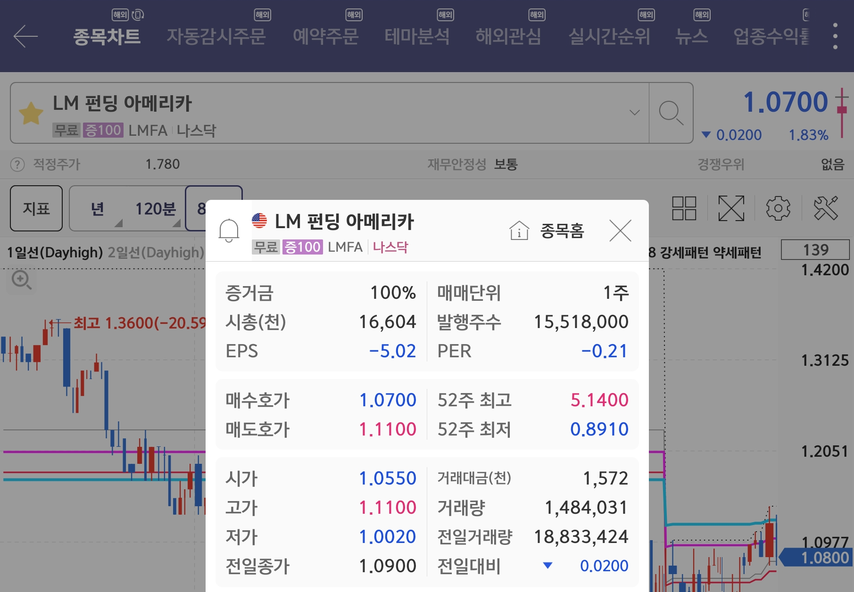Switch to the 자동감시주문 tab
854x592 pixels.
[216, 36]
